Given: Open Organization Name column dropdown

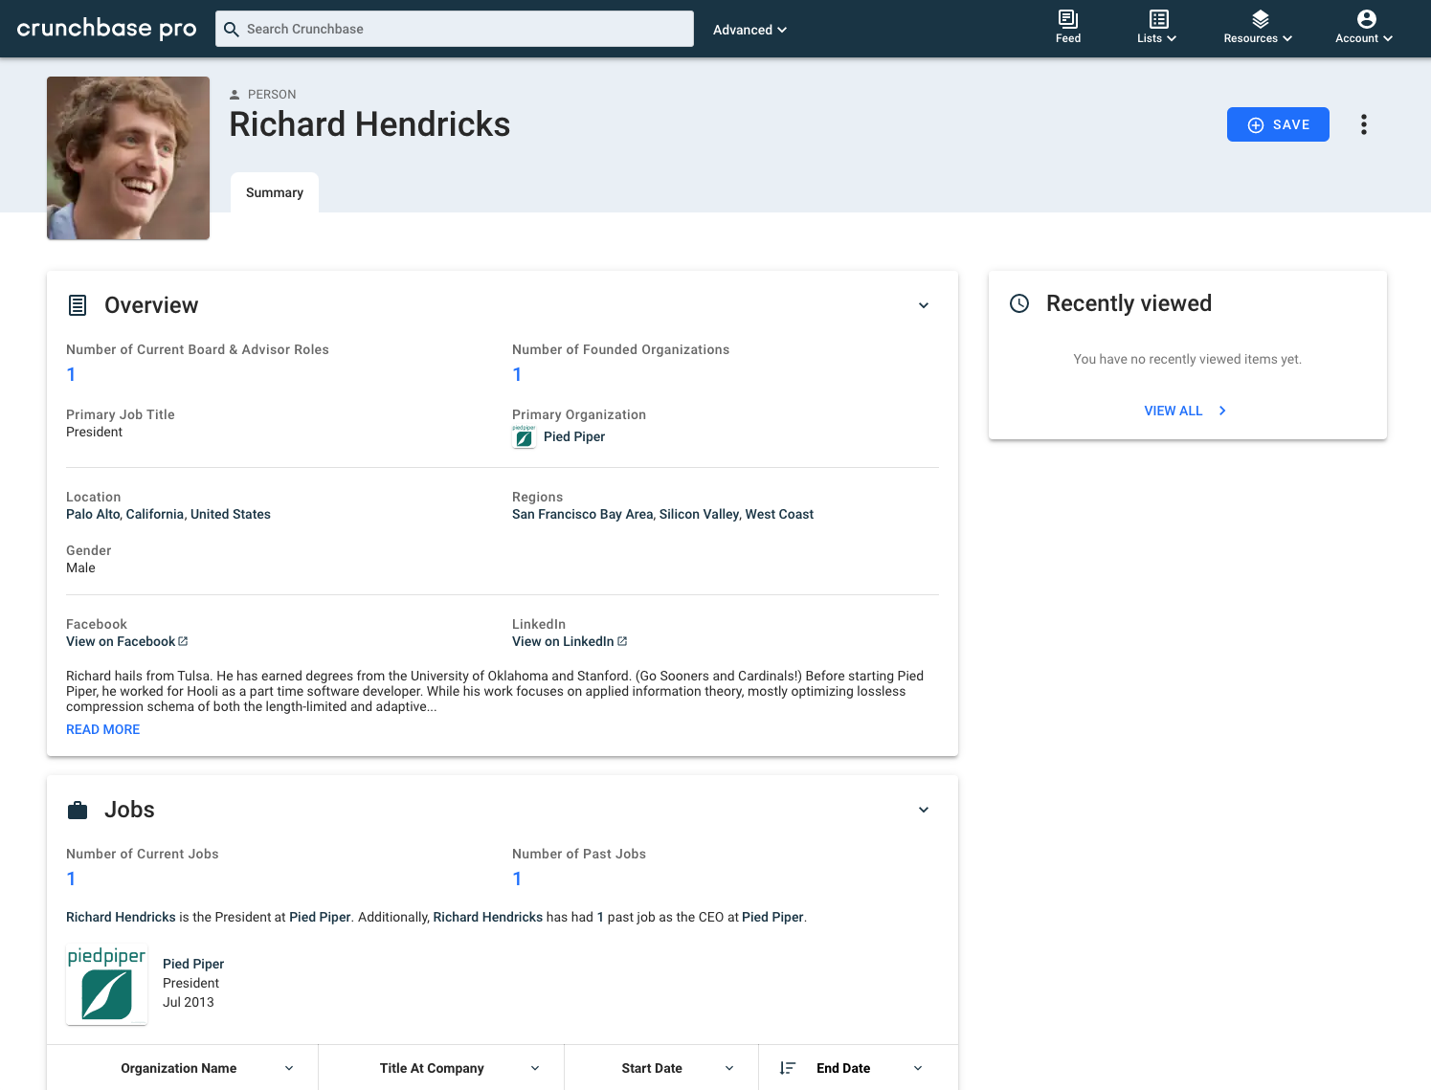Looking at the screenshot, I should click(x=289, y=1068).
